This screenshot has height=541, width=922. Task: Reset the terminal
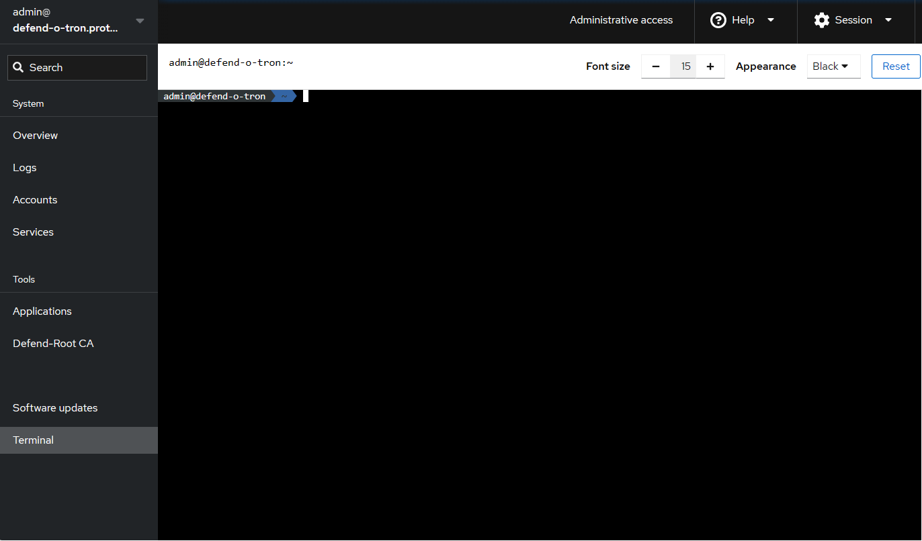click(x=896, y=66)
